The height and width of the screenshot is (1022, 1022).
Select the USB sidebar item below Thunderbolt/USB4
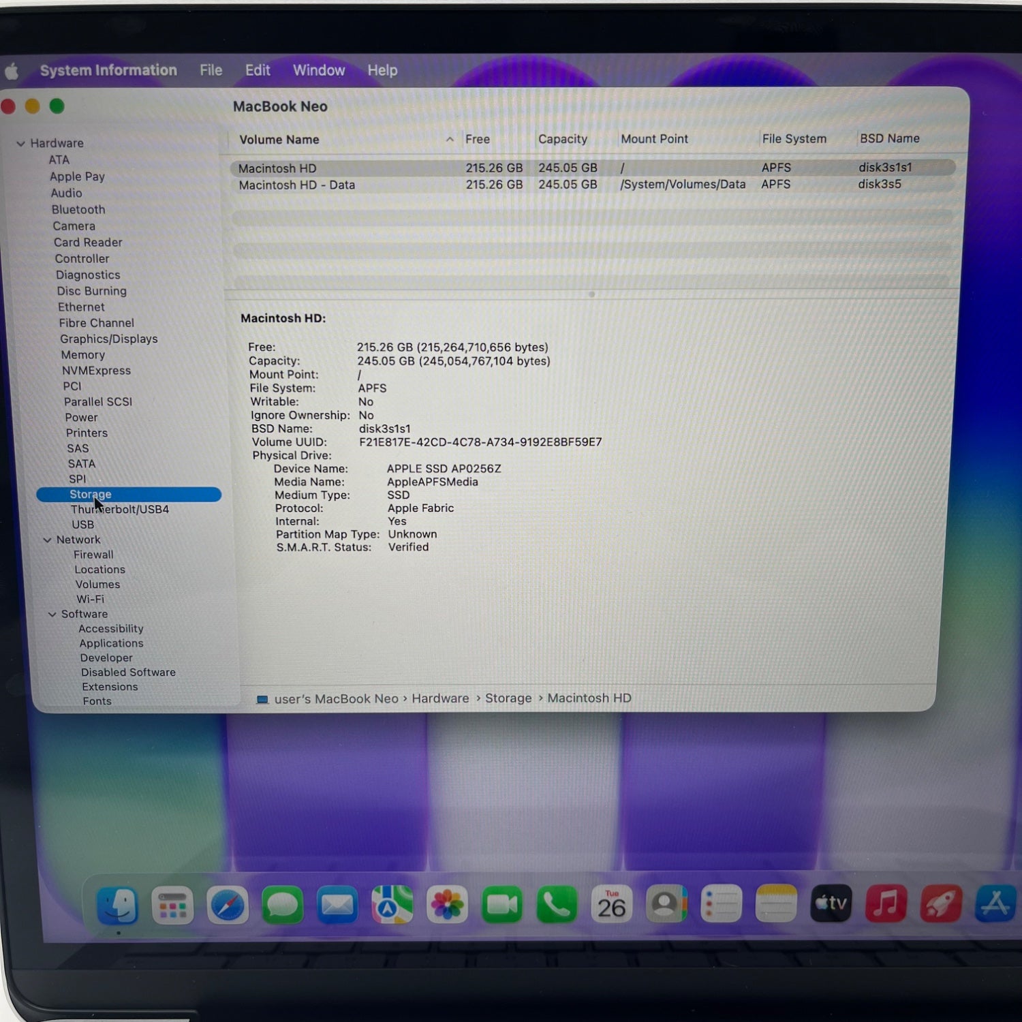tap(83, 525)
